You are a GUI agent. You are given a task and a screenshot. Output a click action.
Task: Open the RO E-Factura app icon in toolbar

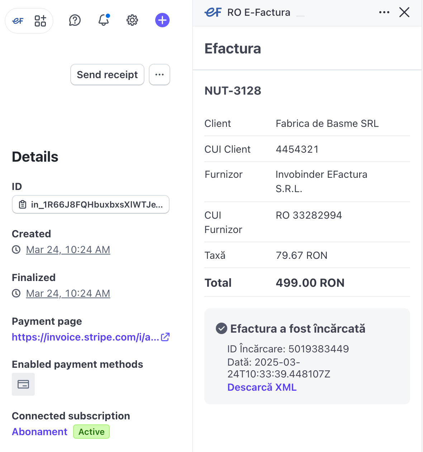coord(18,21)
